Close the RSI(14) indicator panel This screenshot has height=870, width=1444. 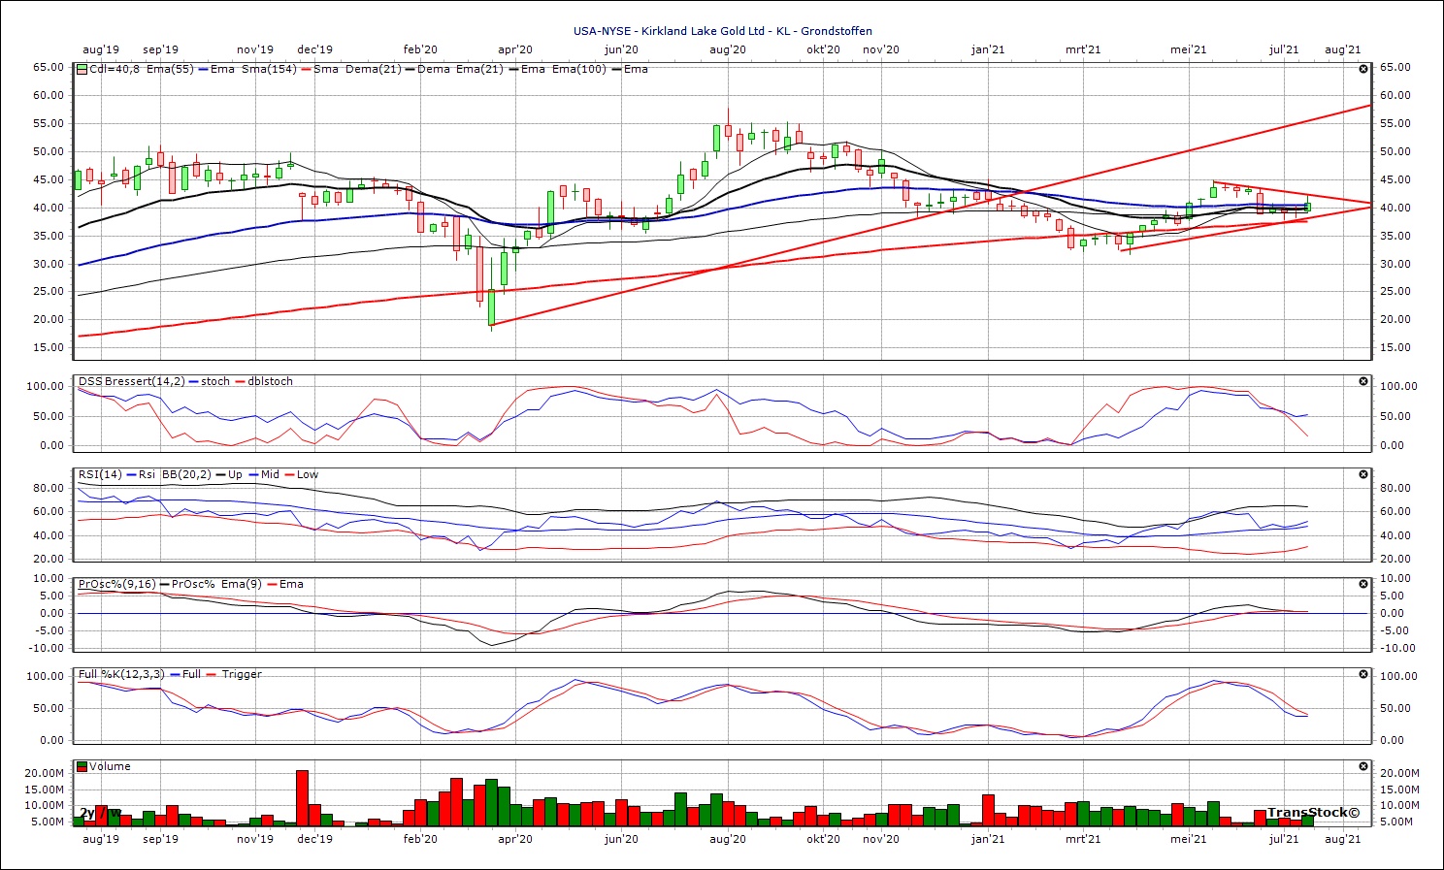tap(1363, 474)
